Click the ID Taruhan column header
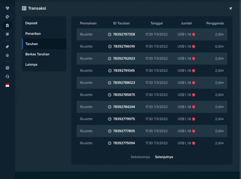 coord(121,23)
